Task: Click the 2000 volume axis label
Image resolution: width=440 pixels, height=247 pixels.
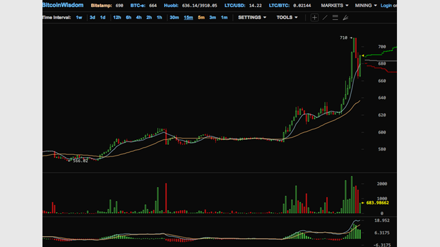Action: coord(382,184)
